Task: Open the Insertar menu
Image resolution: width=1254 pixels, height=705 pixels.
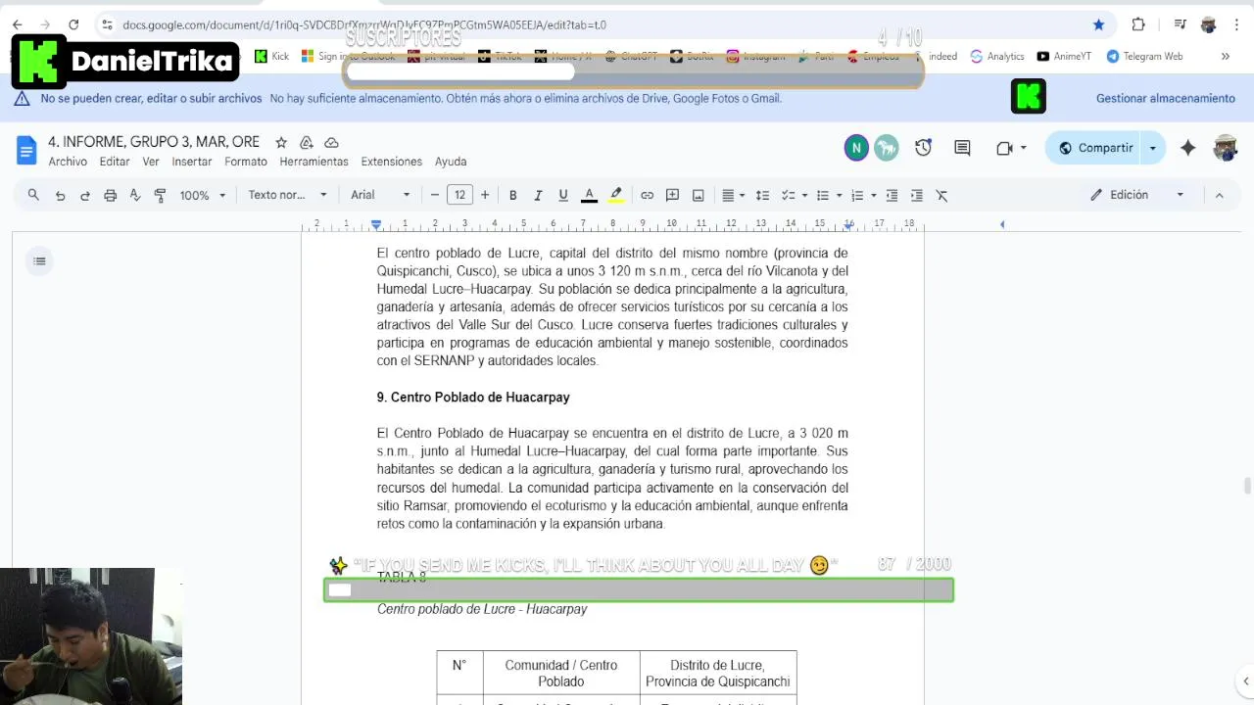Action: coord(192,162)
